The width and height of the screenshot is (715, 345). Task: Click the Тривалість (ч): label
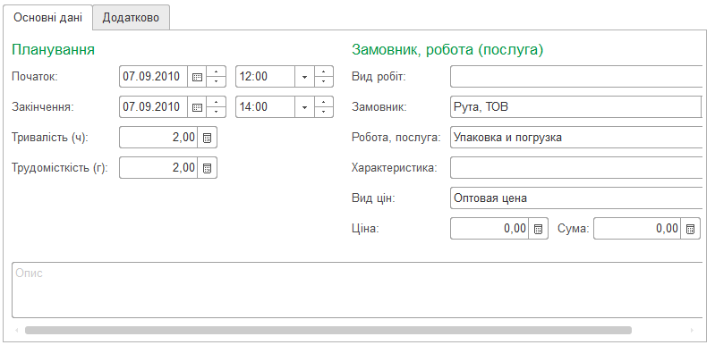point(50,138)
